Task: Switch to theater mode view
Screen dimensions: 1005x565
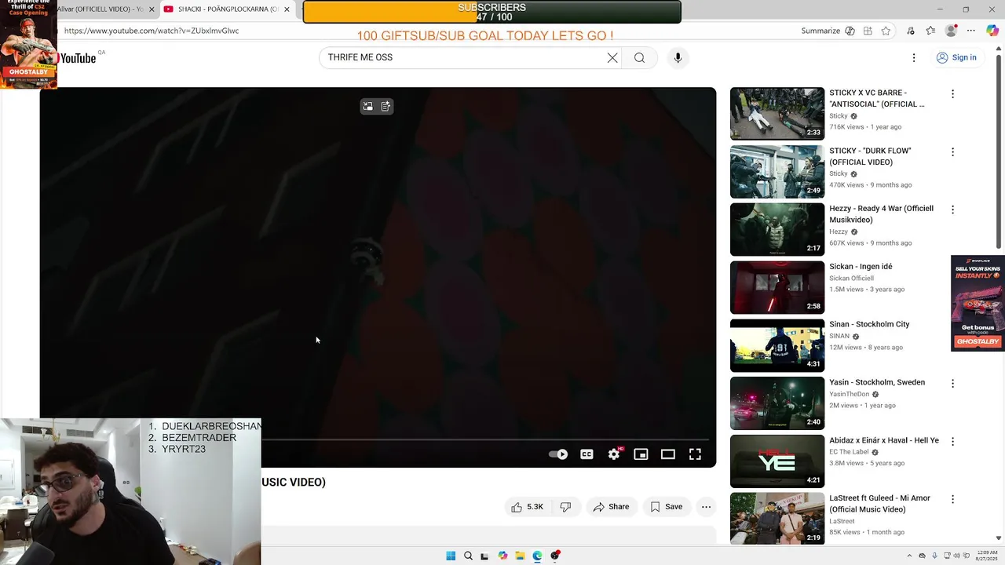Action: click(668, 454)
